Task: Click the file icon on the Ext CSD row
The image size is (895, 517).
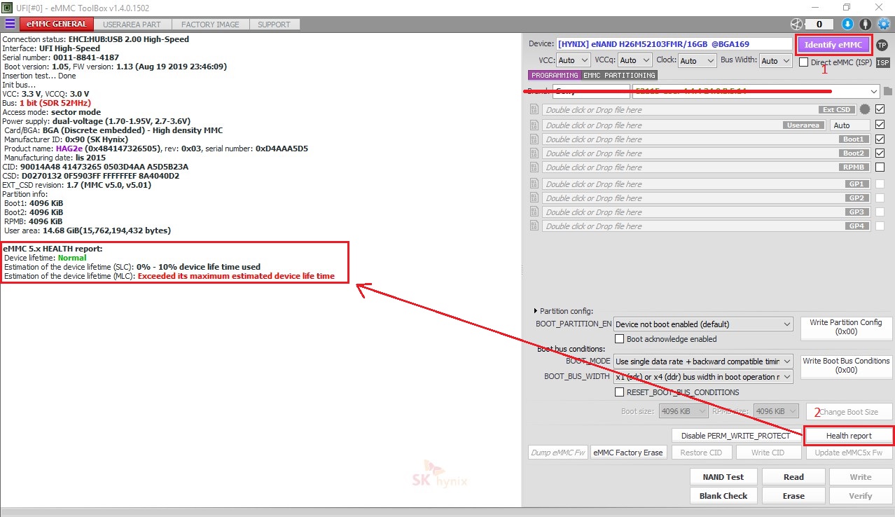Action: [x=534, y=110]
